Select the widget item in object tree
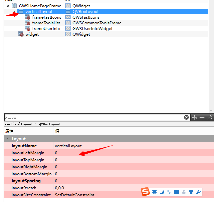Viewport: 214px width, 202px height. coord(32,34)
